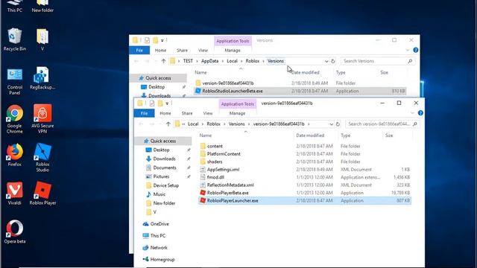This screenshot has width=477, height=268.
Task: Select Documents in sidebar
Action: point(165,167)
